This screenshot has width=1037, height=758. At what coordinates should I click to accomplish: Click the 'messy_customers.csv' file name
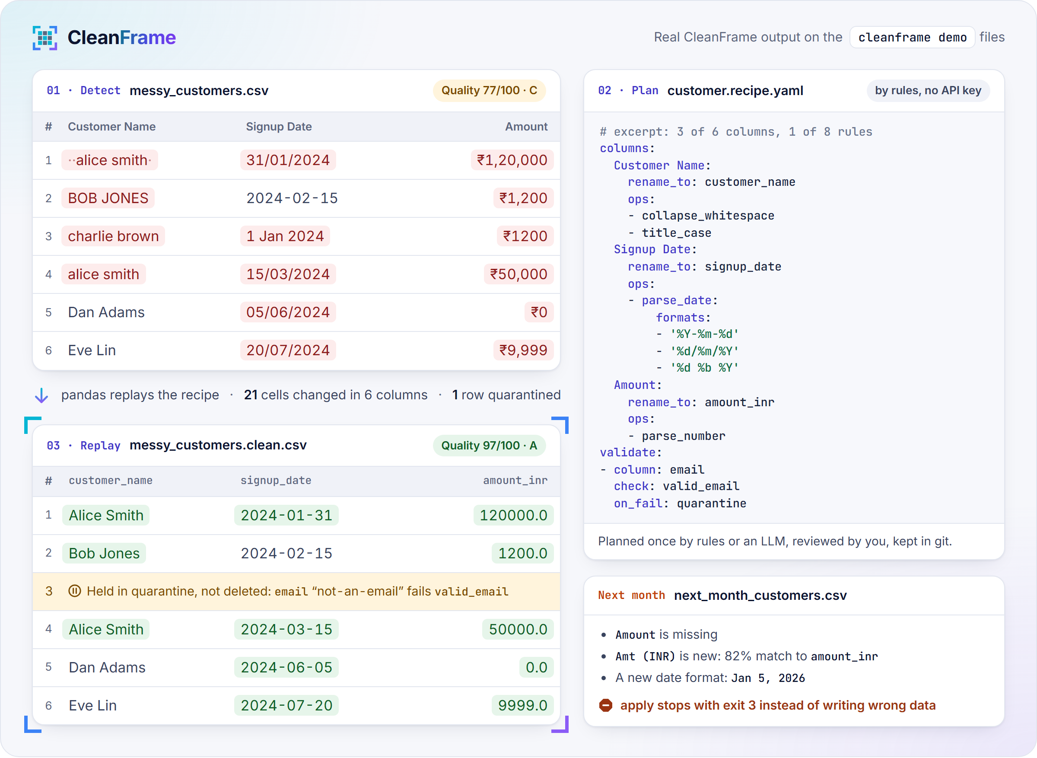tap(199, 90)
